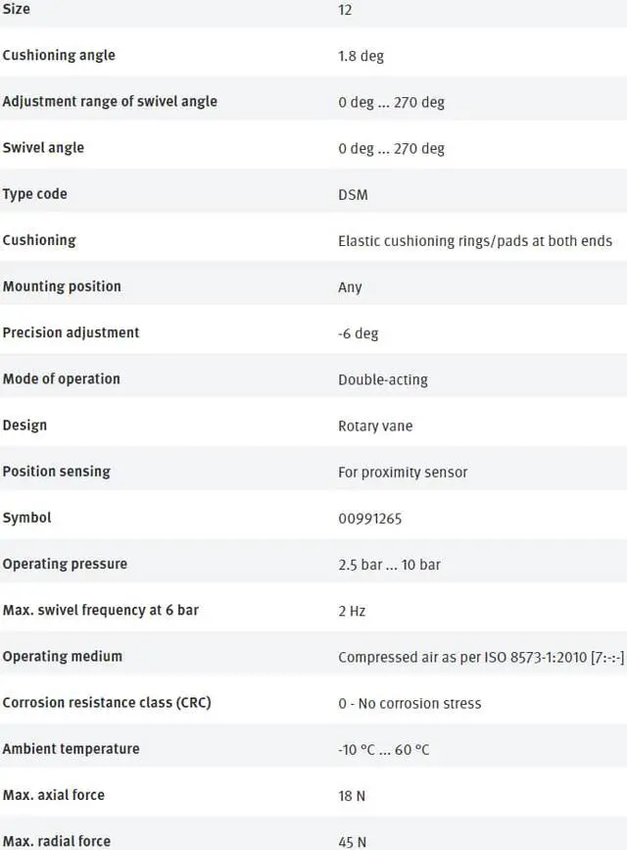Select the Max. radial force label

tap(57, 841)
